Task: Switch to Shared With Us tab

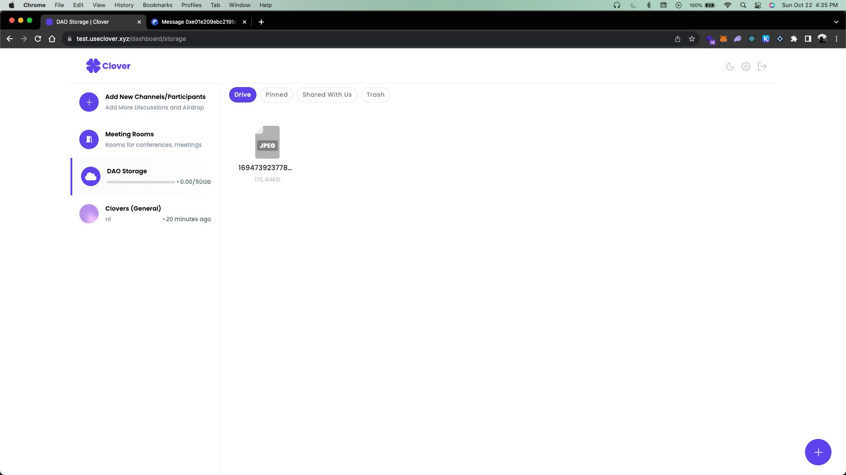Action: point(327,95)
